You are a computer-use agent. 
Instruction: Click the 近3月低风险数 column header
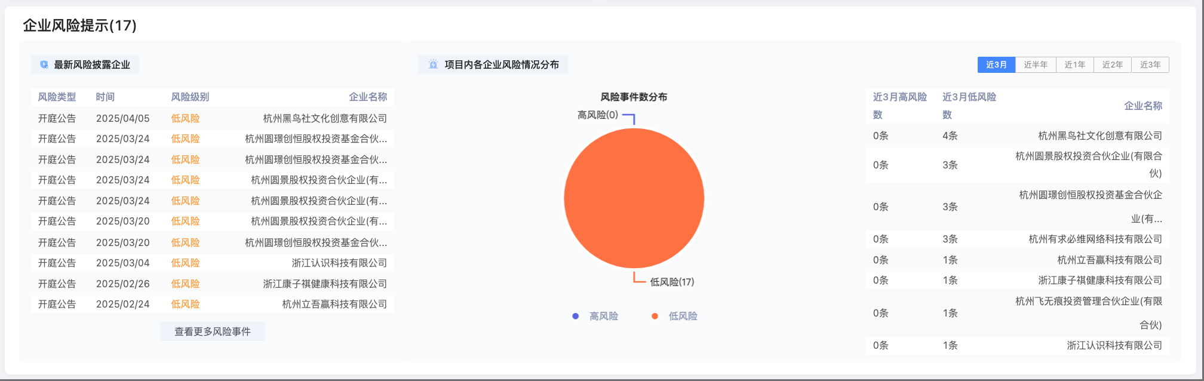[x=969, y=105]
